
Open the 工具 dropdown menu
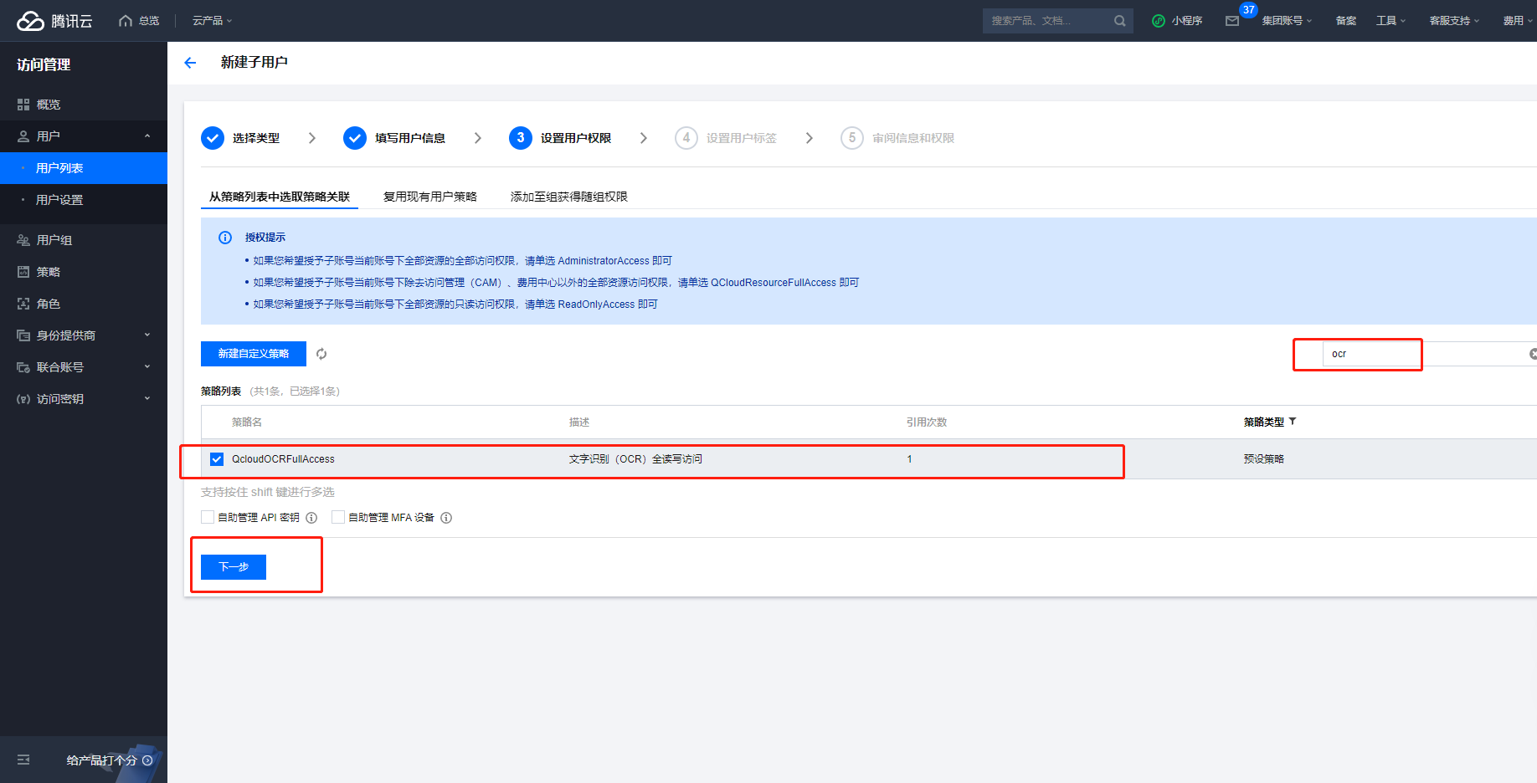coord(1390,21)
